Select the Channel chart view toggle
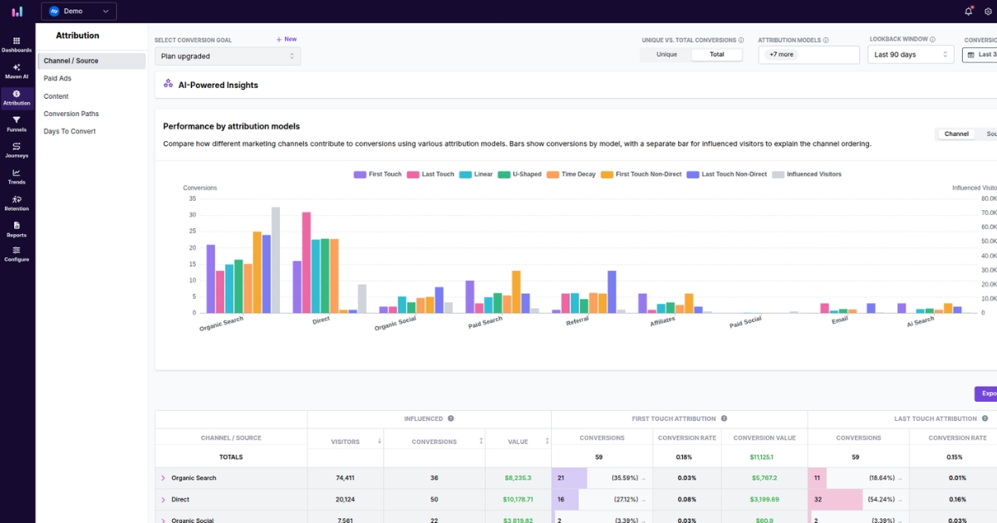Screen dimensions: 997x523 (956, 134)
